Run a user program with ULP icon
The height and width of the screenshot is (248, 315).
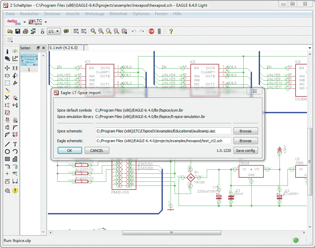pos(83,31)
